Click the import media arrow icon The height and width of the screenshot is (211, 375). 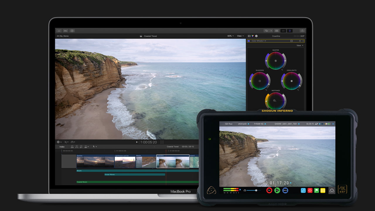pos(59,30)
